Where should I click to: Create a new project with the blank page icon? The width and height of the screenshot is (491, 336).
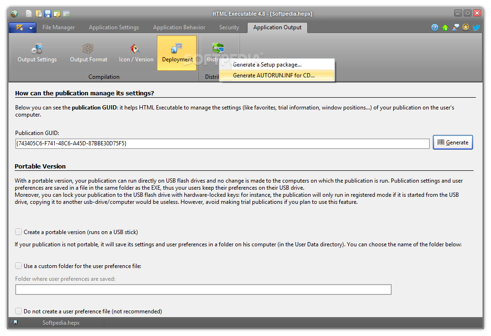point(29,13)
